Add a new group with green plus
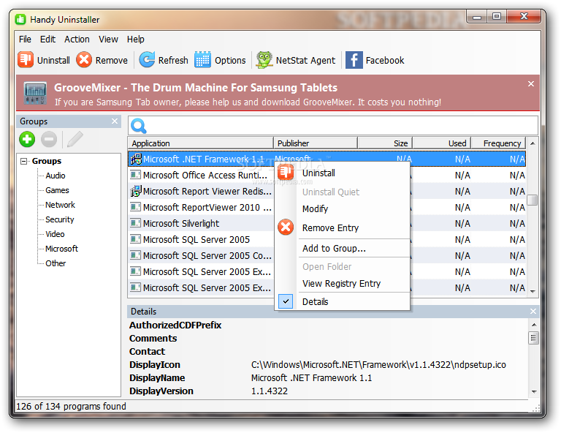This screenshot has height=433, width=561. pos(27,139)
